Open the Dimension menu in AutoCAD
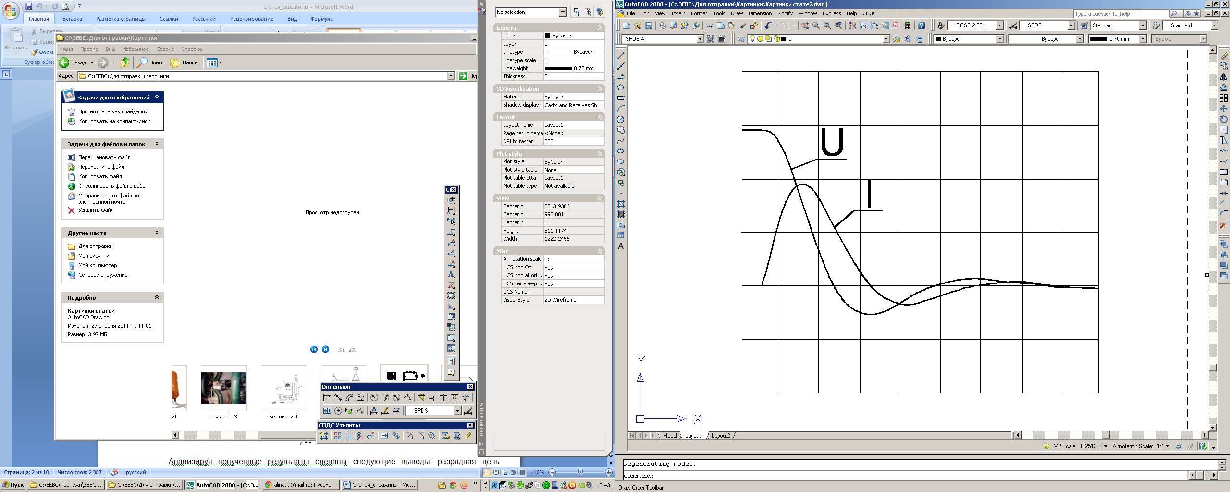Viewport: 1230px width, 492px height. [760, 13]
